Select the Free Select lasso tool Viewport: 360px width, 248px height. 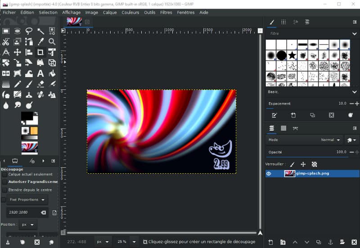coord(29,31)
